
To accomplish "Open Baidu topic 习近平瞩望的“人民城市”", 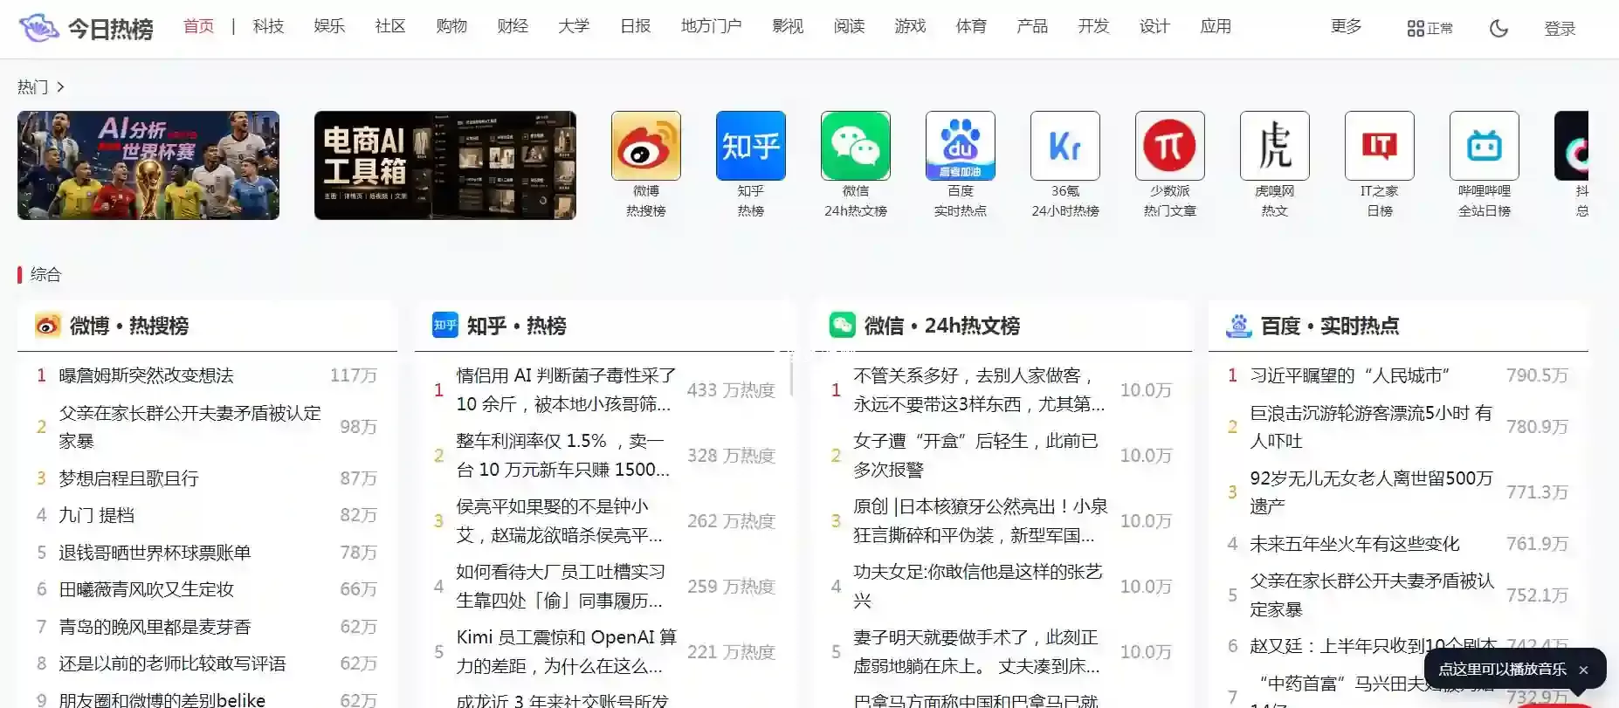I will 1349,375.
